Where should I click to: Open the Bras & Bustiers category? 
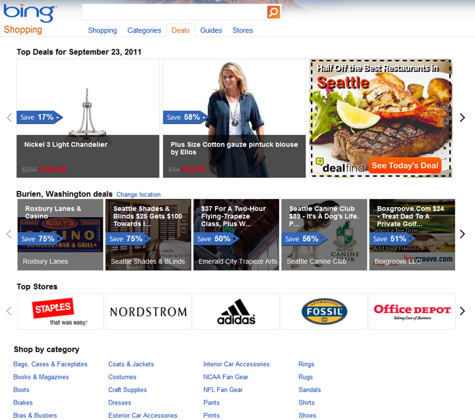click(x=35, y=416)
